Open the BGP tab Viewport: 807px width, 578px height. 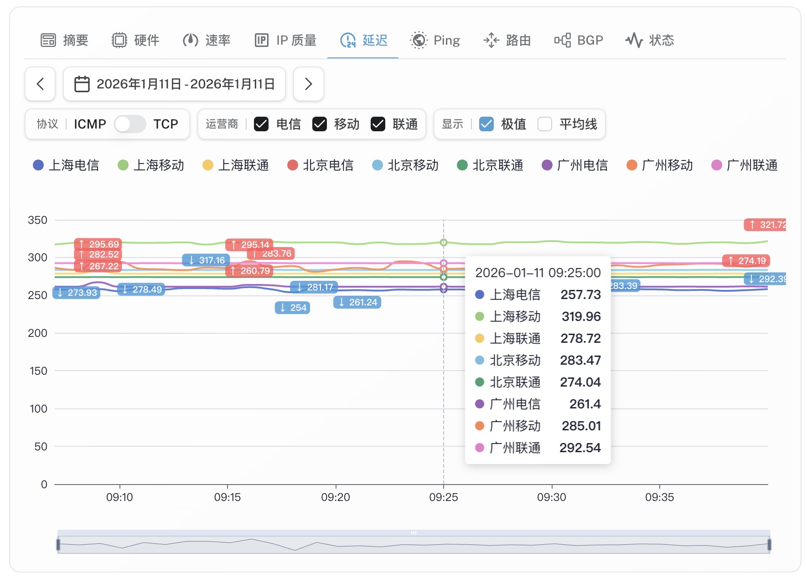click(x=579, y=40)
